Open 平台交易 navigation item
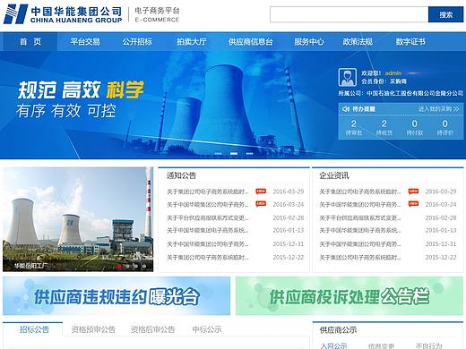 85,41
